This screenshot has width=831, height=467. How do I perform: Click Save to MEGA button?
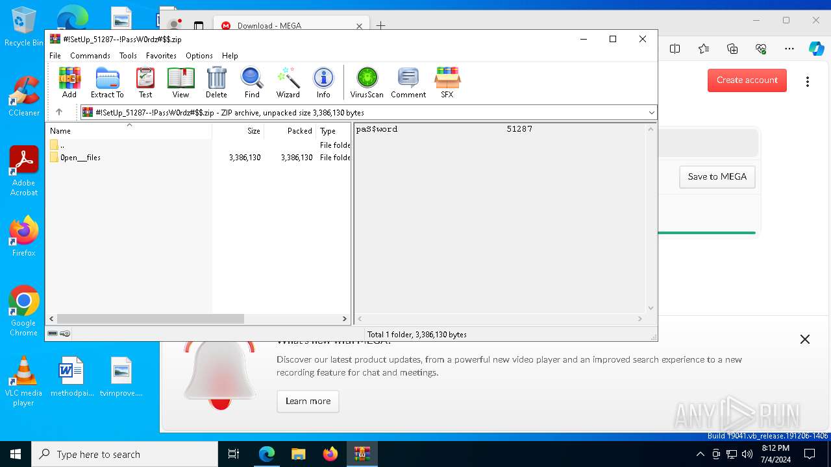tap(717, 177)
